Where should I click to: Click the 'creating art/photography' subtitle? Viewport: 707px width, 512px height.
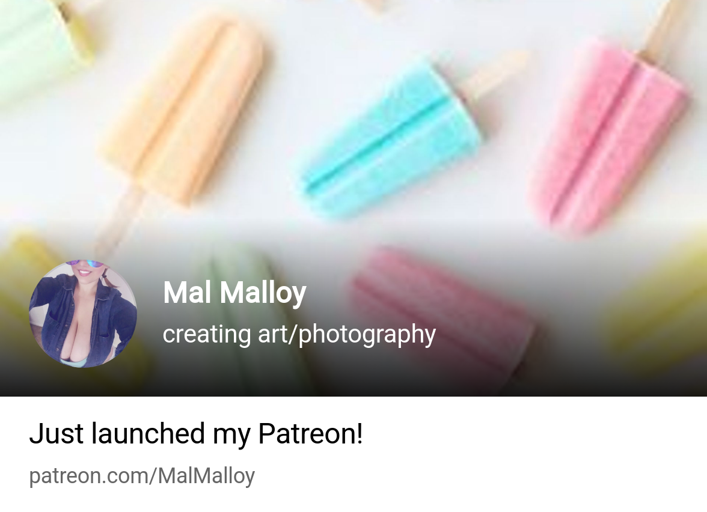pos(299,334)
